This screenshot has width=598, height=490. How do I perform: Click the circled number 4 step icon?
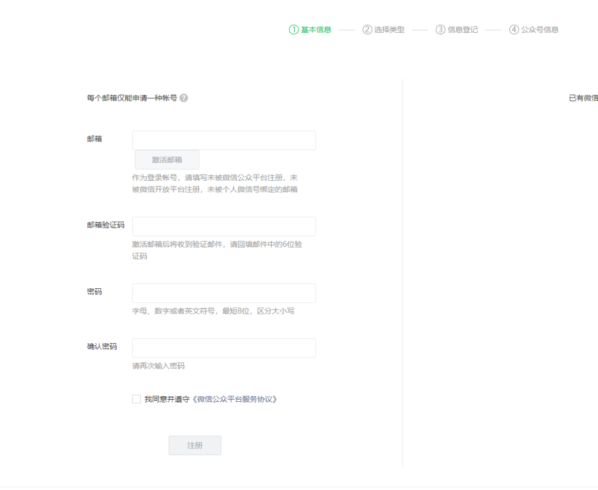point(514,30)
